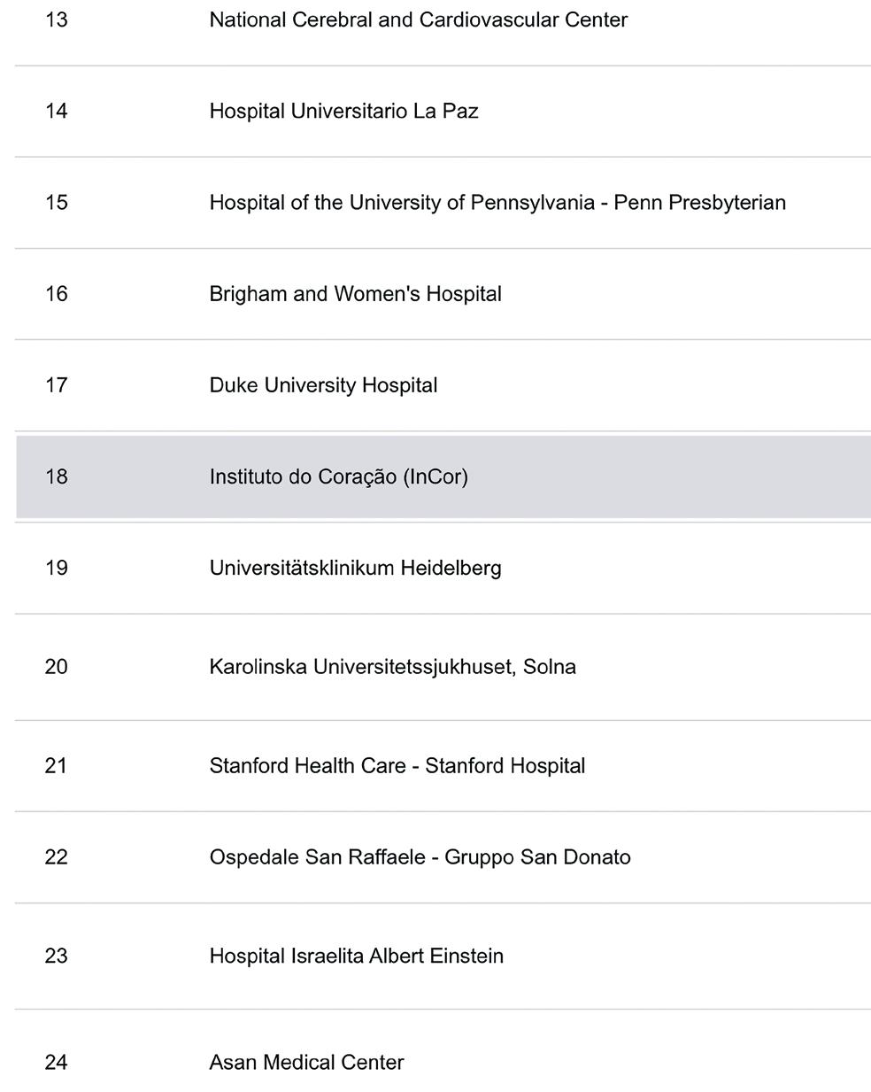Open Hospital Israelita Albert Einstein
Image resolution: width=871 pixels, height=1092 pixels.
pyautogui.click(x=356, y=956)
